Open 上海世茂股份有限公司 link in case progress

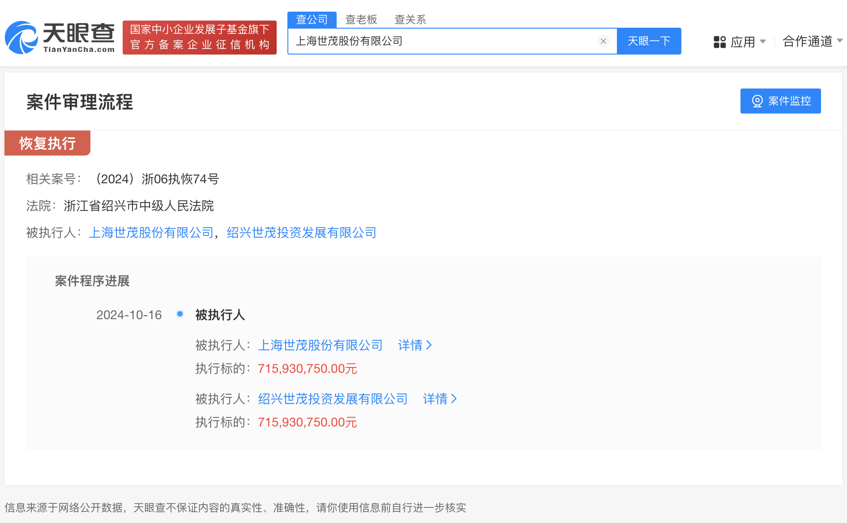(x=320, y=345)
